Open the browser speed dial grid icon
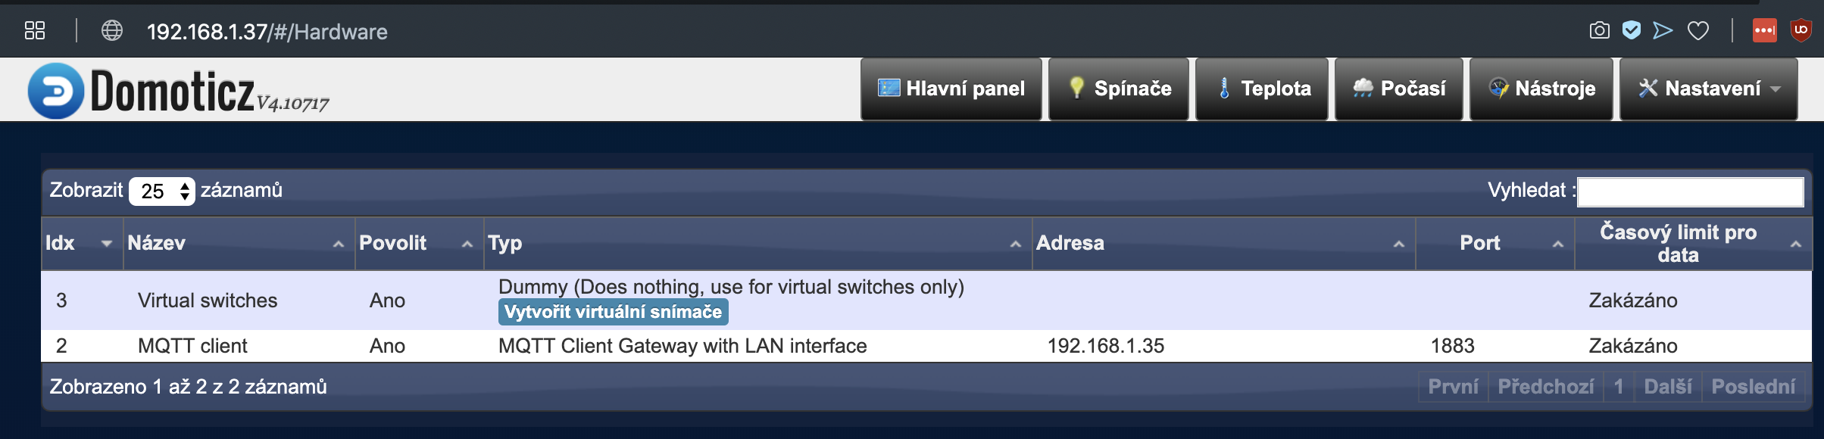 [x=35, y=31]
